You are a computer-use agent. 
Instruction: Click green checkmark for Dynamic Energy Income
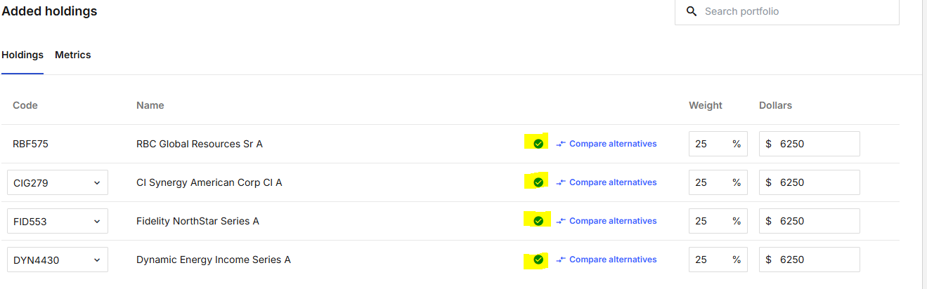[538, 260]
